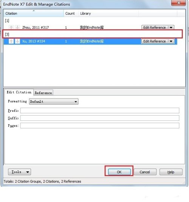Click Edit Reference for Xu, 2013 #334
189x202 pixels.
155,41
